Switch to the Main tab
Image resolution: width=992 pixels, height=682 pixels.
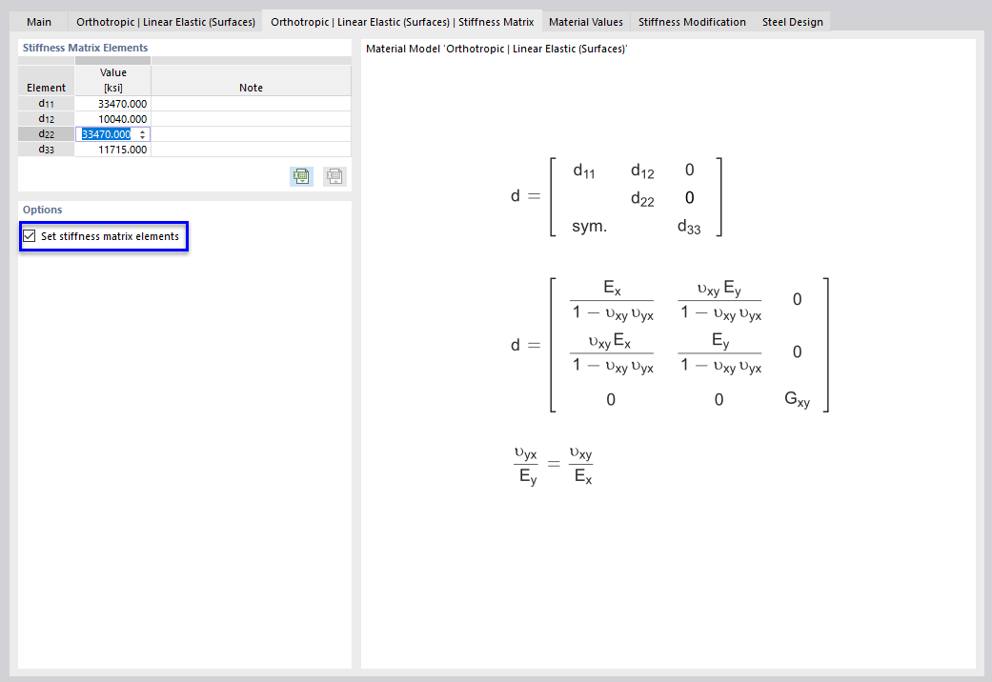point(38,20)
